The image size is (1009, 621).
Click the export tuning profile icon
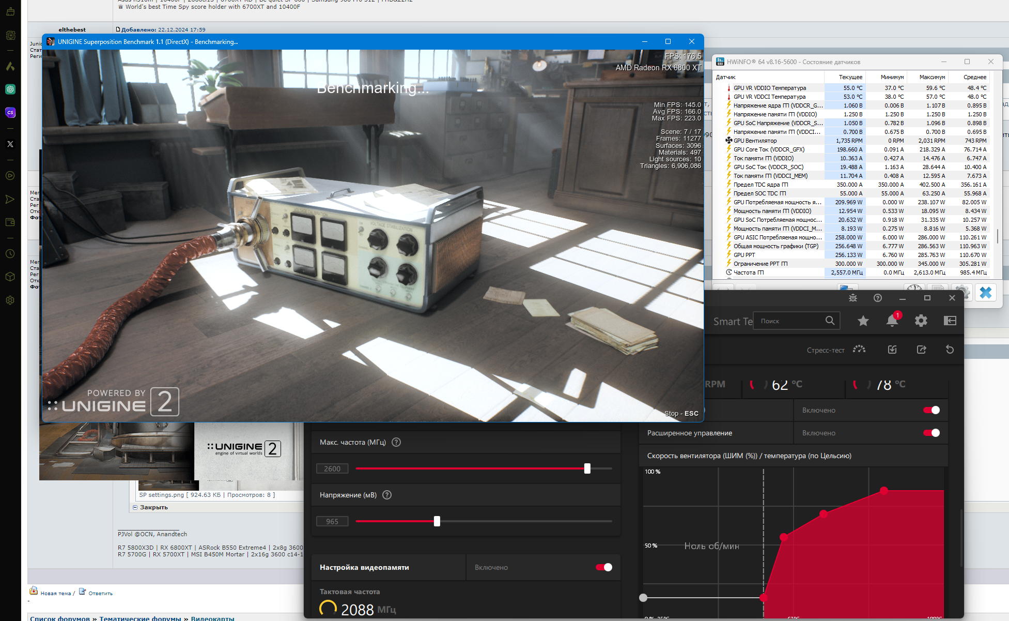click(x=921, y=350)
